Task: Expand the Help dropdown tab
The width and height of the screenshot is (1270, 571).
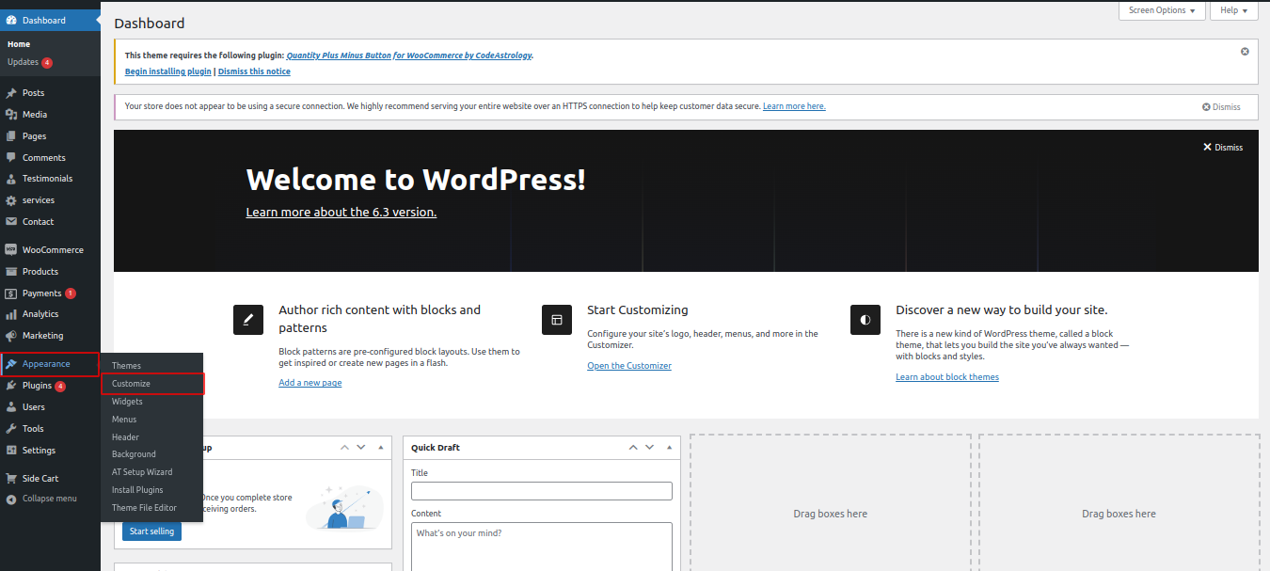Action: 1233,10
